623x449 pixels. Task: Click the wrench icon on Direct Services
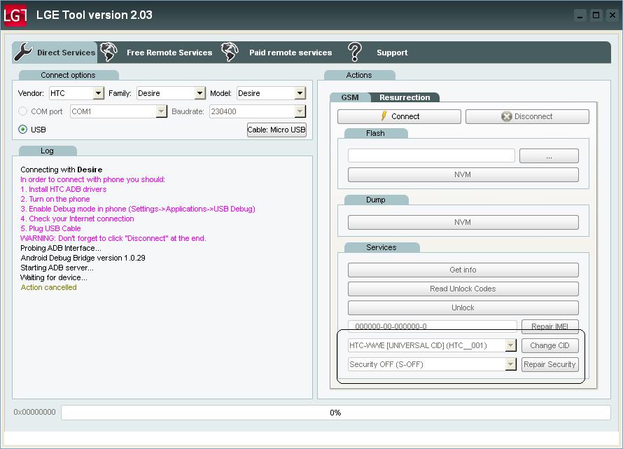pyautogui.click(x=23, y=52)
